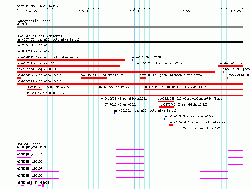Click the nsv6445300 Sedlazeck variant label
The height and width of the screenshot is (189, 251).
[234, 63]
